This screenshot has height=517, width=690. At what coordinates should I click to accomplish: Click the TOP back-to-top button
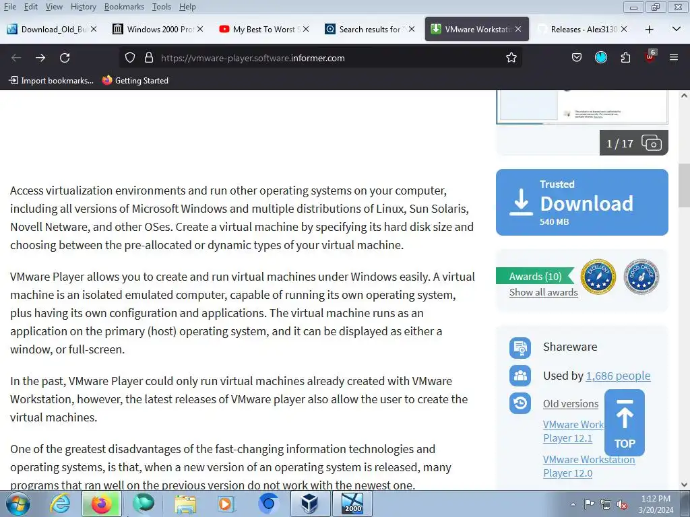[625, 423]
